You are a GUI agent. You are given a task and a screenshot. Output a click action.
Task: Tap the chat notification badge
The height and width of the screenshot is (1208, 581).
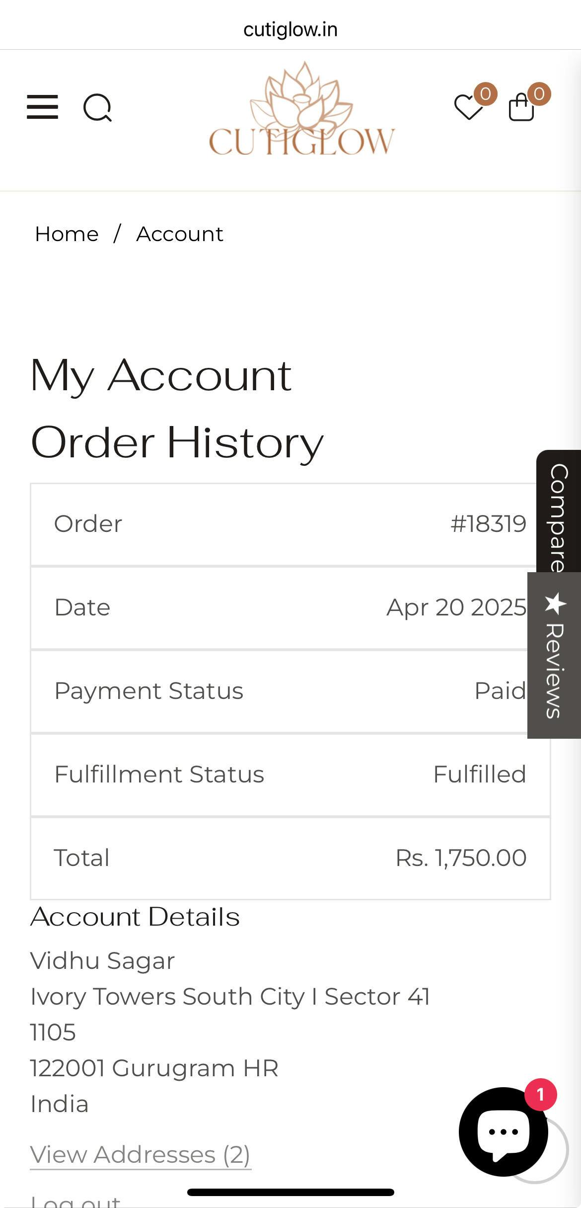[x=540, y=1094]
